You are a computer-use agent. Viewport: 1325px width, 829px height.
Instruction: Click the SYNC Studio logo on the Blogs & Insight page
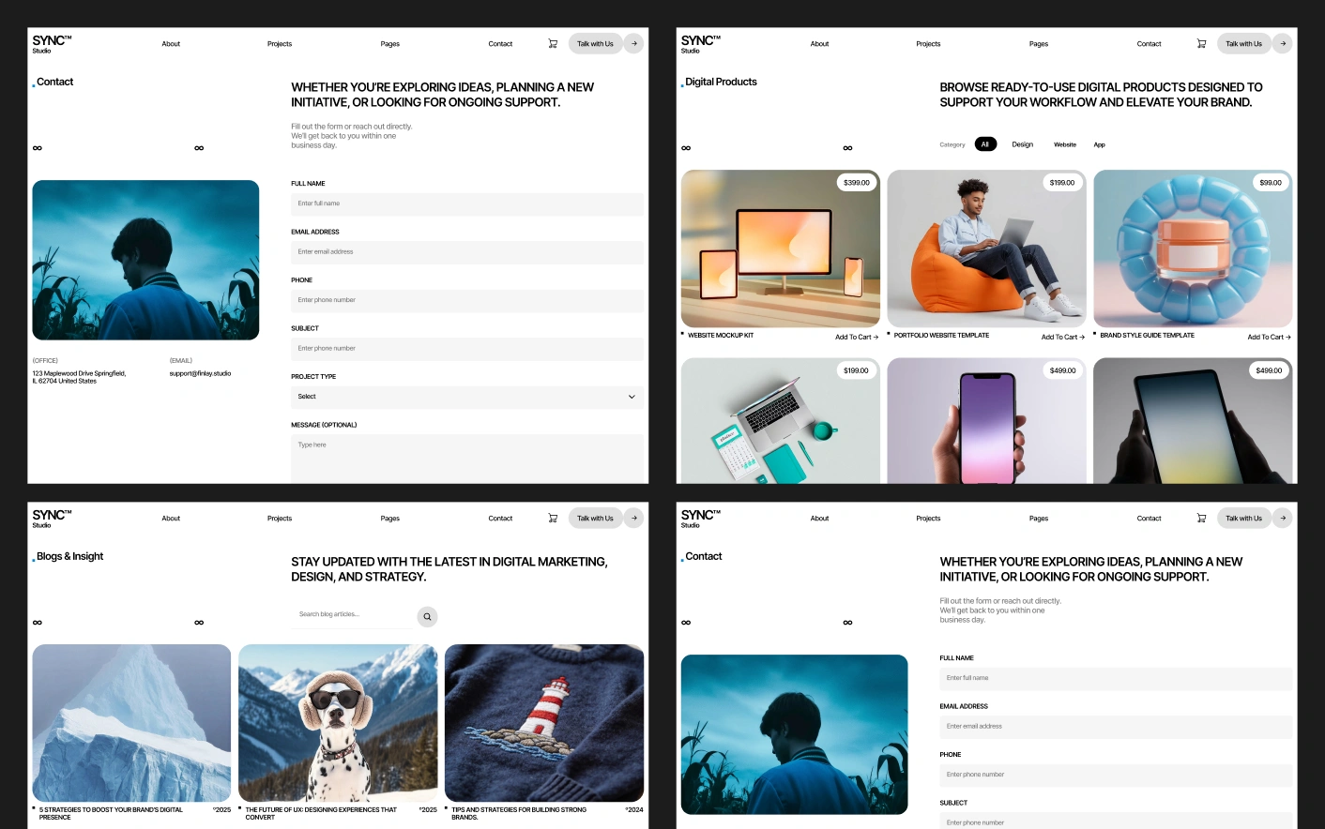point(52,519)
